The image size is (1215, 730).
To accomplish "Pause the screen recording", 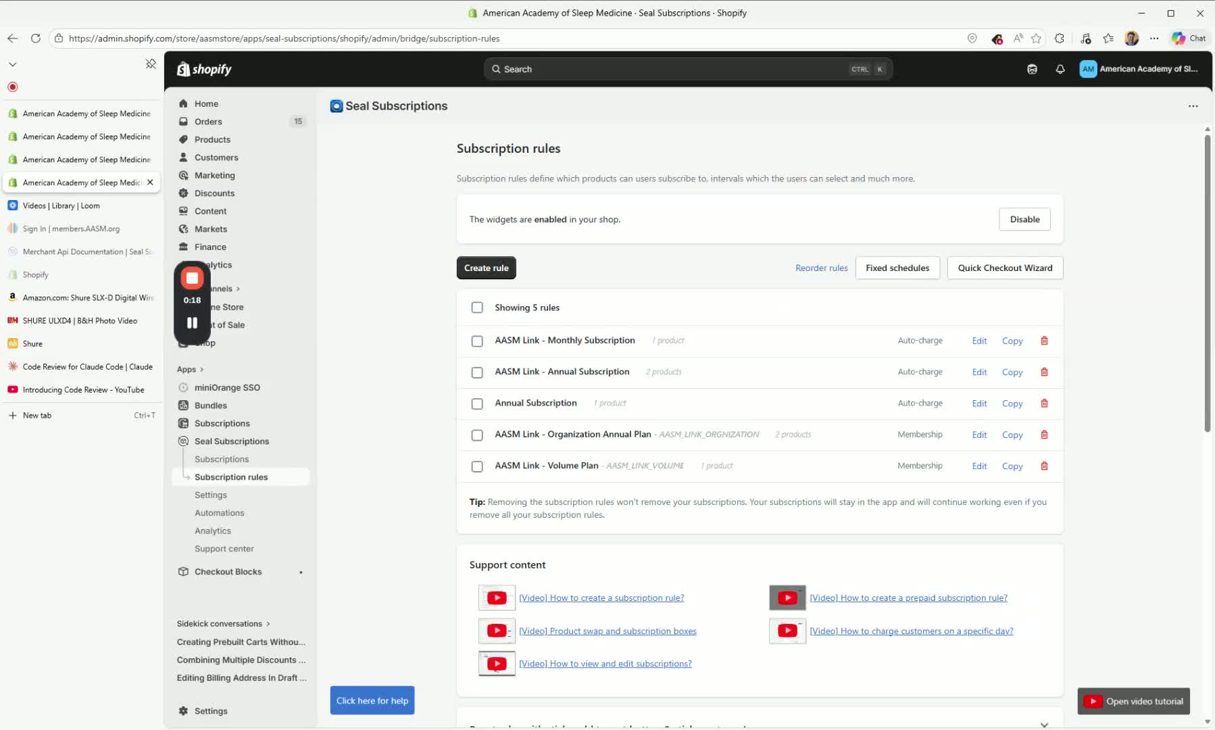I will coord(192,323).
